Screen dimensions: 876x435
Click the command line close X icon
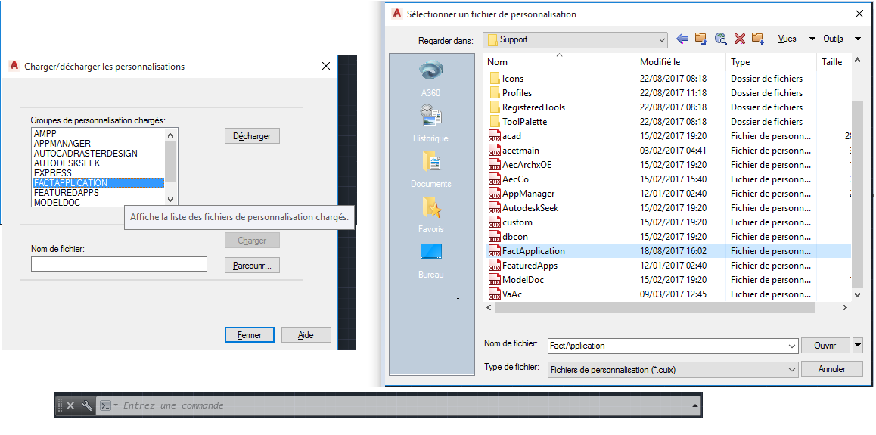[x=70, y=405]
